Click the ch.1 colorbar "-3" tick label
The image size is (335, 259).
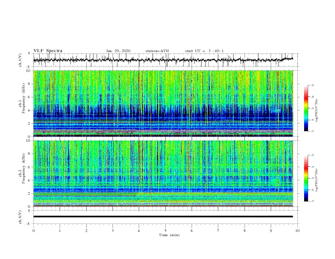coord(312,85)
